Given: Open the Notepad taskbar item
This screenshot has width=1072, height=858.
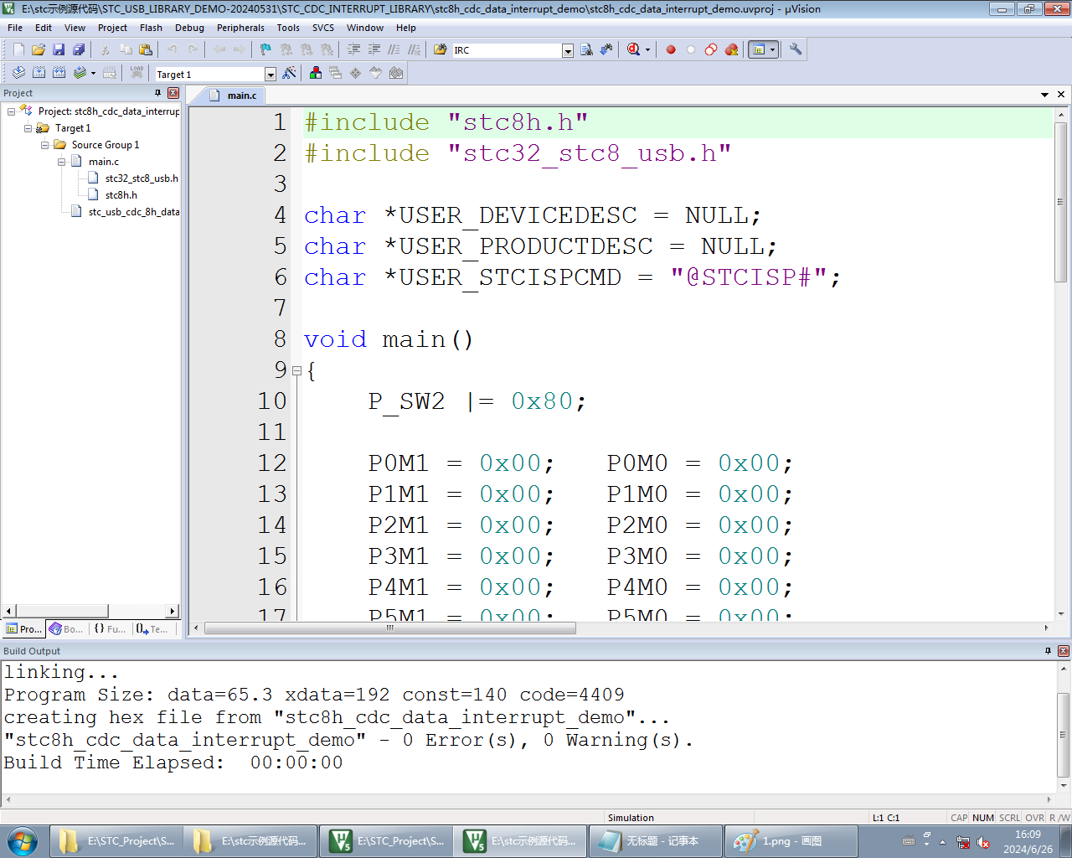Looking at the screenshot, I should coord(656,841).
